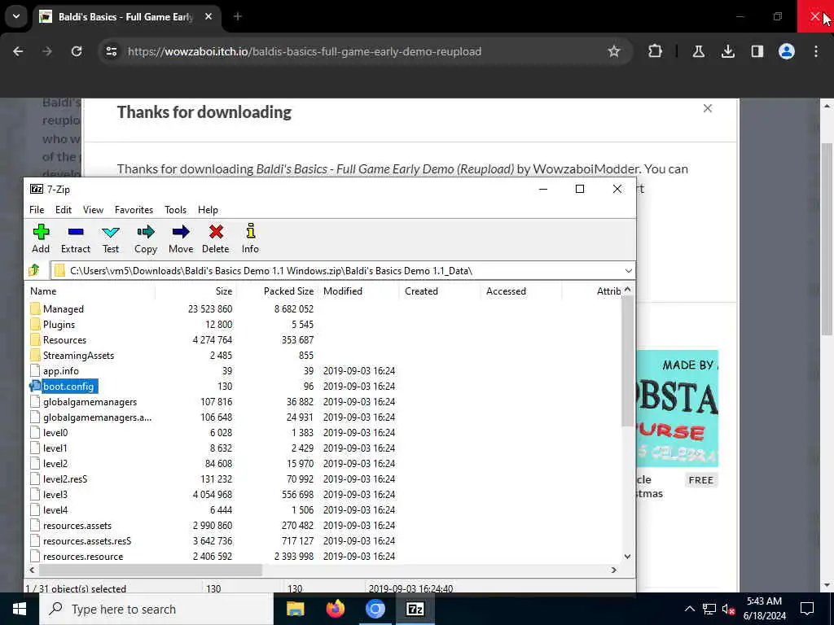Select the level3 file
Viewport: 834px width, 625px height.
click(49, 494)
